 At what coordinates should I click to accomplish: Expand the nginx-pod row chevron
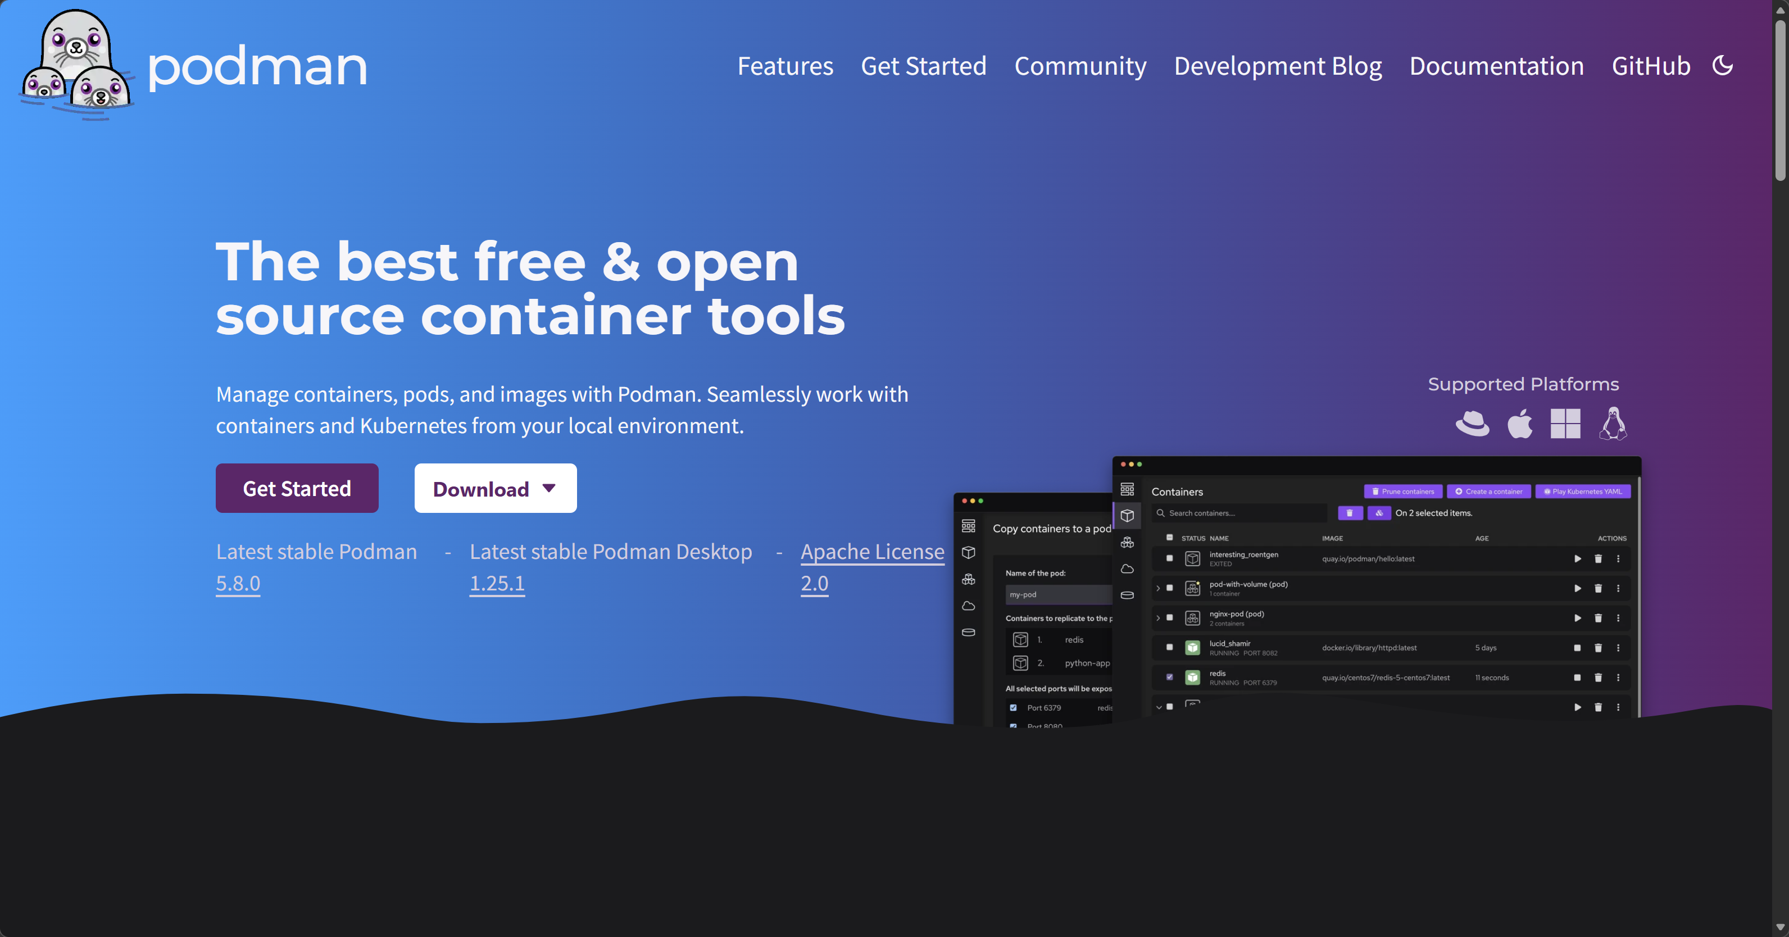[x=1157, y=618]
